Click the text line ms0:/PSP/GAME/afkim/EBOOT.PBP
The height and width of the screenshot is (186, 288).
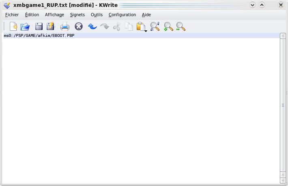[39, 36]
